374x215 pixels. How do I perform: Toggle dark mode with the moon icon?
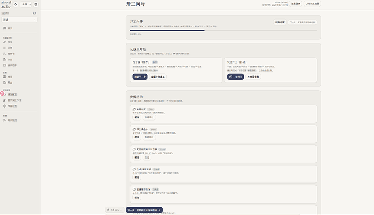[16, 4]
